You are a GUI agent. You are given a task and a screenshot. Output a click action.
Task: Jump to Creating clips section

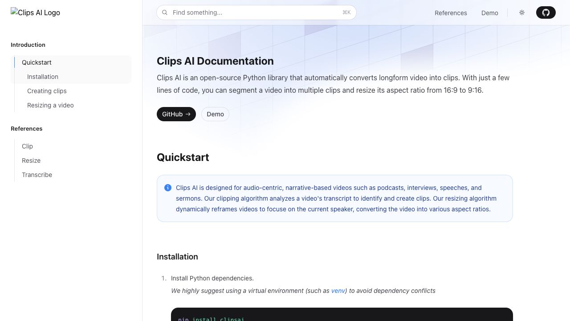click(47, 91)
